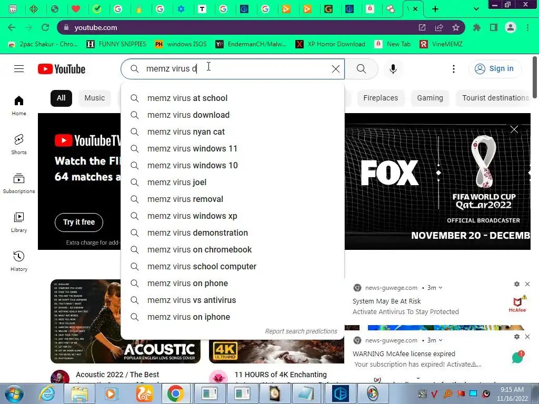Open settings of McAfee license expired notification
539x404 pixels.
(x=517, y=337)
